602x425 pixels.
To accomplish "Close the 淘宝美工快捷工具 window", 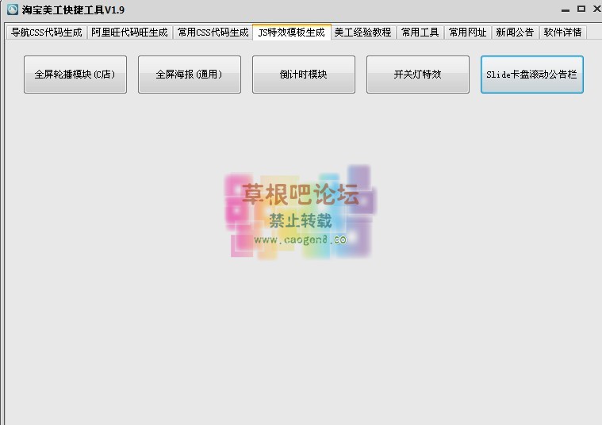I will click(595, 9).
